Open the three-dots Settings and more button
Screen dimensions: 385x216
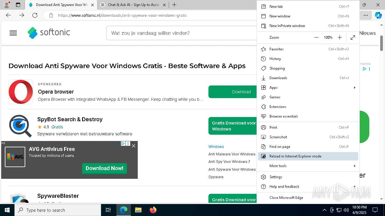[x=365, y=15]
